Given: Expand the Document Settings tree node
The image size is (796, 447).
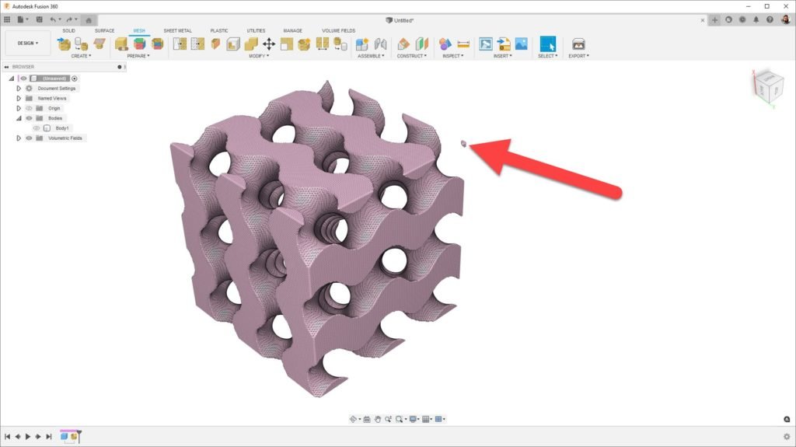Looking at the screenshot, I should [19, 89].
